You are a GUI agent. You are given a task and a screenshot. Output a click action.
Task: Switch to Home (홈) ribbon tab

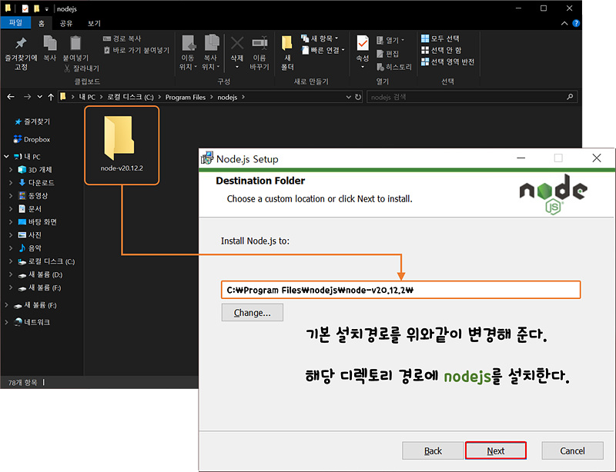42,23
